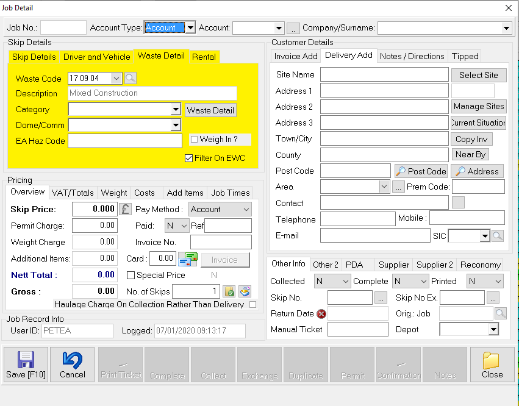This screenshot has width=519, height=406.
Task: Click the pound sign icon beside Skip Price
Action: 125,209
